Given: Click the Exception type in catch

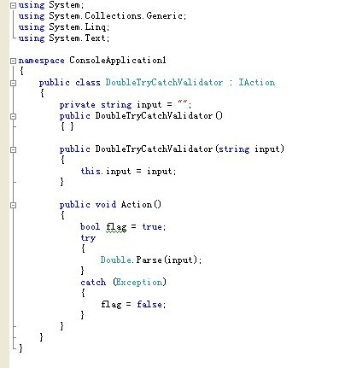Looking at the screenshot, I should [x=139, y=283].
